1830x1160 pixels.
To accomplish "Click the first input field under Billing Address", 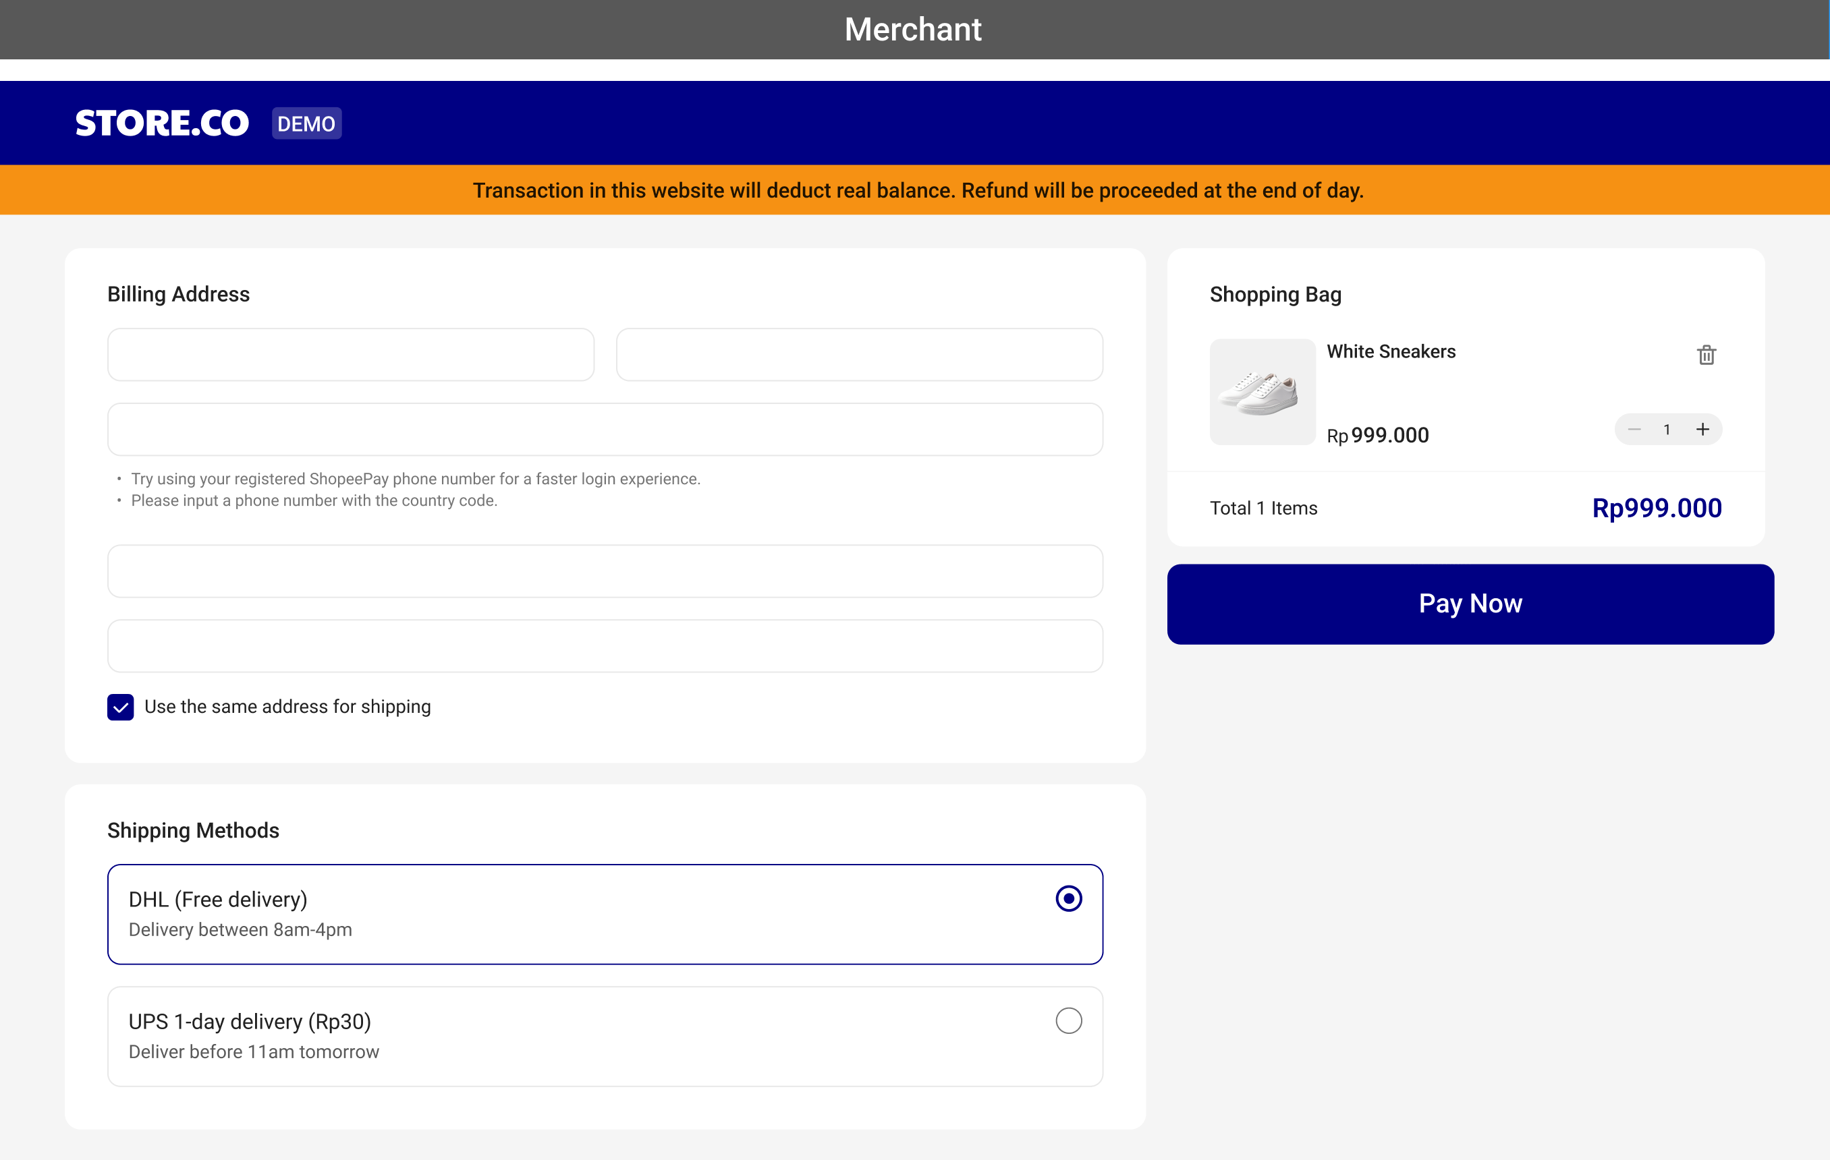I will [350, 354].
